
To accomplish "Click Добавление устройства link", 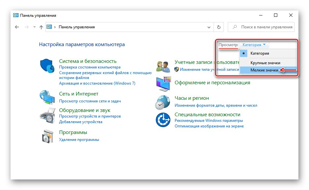I will (81, 122).
